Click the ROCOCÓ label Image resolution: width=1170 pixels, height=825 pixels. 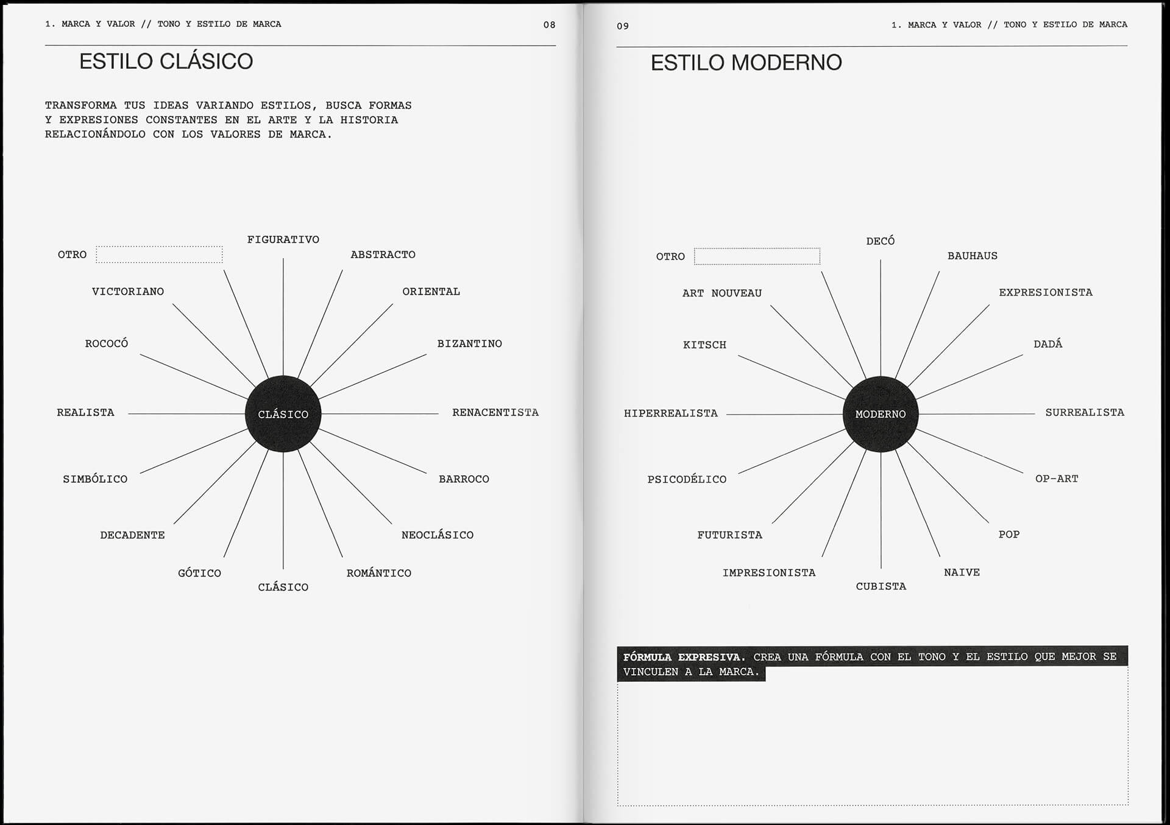coord(107,343)
